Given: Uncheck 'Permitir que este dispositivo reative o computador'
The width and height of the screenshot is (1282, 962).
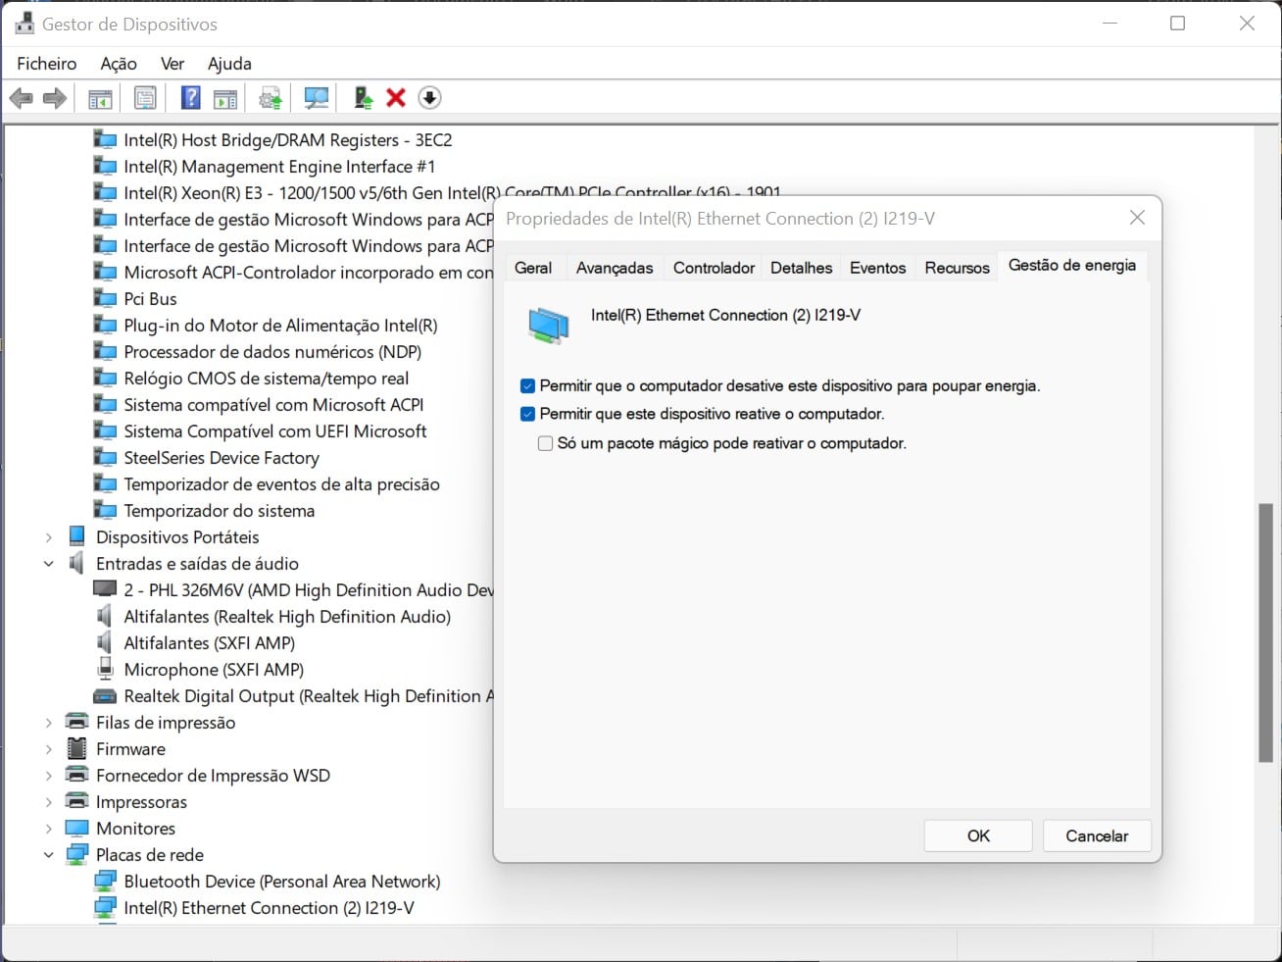Looking at the screenshot, I should 527,414.
